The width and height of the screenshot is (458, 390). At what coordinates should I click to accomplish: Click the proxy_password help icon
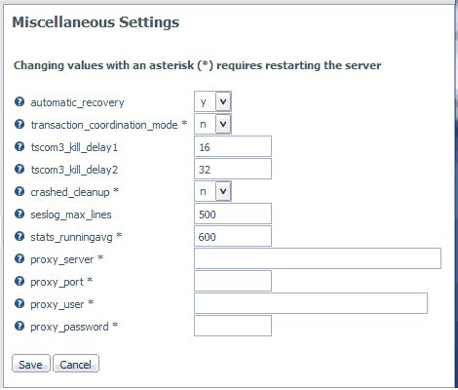click(19, 326)
